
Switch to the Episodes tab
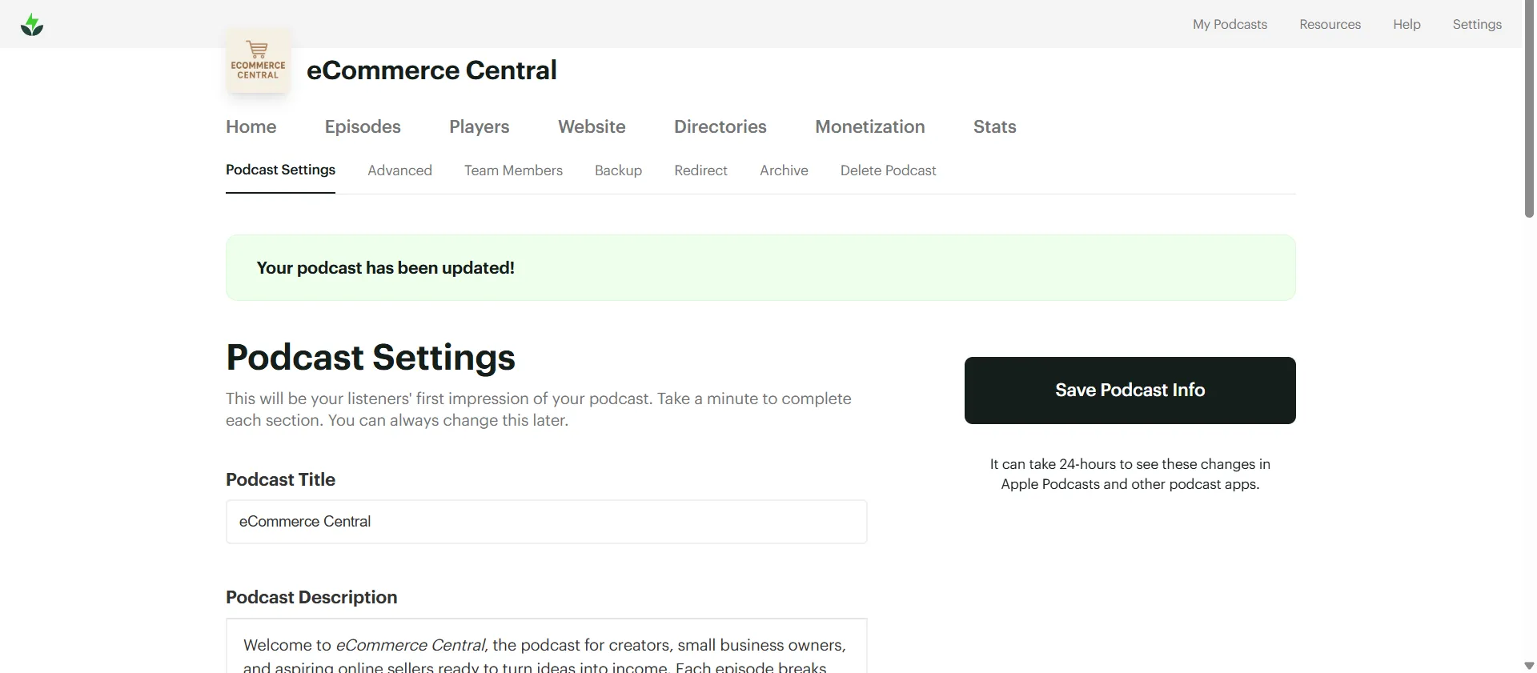(363, 126)
